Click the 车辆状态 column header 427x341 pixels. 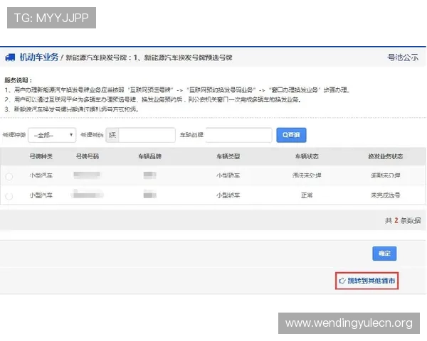click(307, 156)
